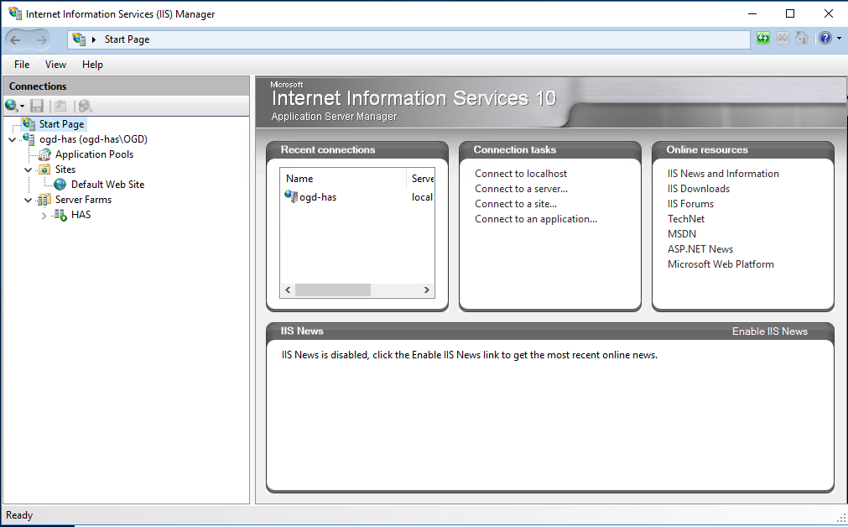Select the Sites folder icon
The width and height of the screenshot is (848, 527).
[45, 169]
